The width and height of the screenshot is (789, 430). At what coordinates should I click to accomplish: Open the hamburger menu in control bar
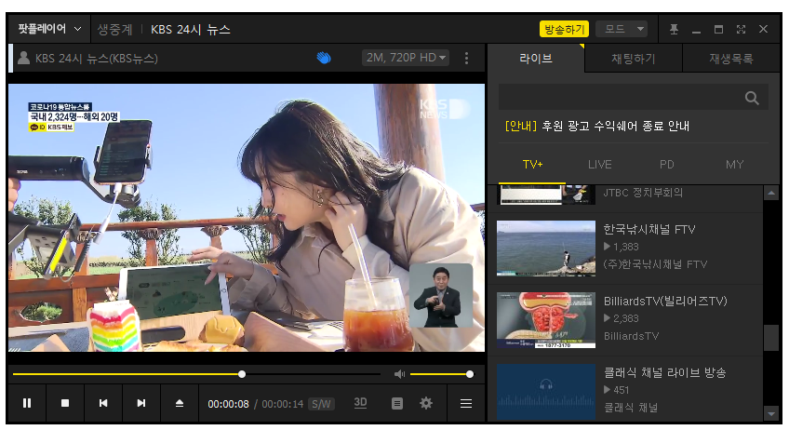pyautogui.click(x=466, y=403)
